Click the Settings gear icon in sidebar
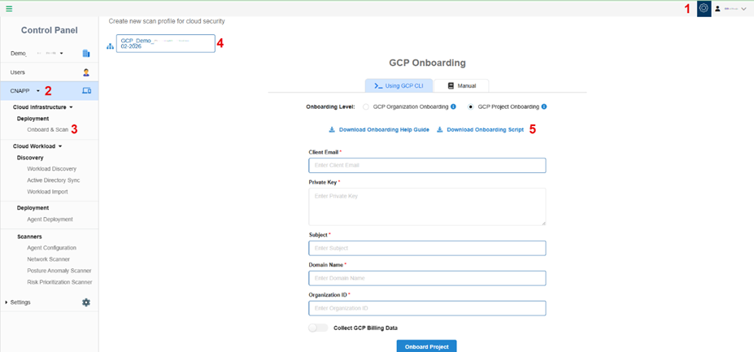Image resolution: width=754 pixels, height=352 pixels. pyautogui.click(x=86, y=302)
